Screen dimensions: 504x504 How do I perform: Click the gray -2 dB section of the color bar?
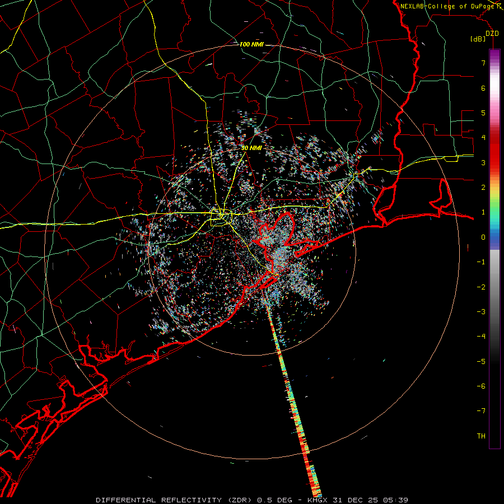(x=494, y=287)
